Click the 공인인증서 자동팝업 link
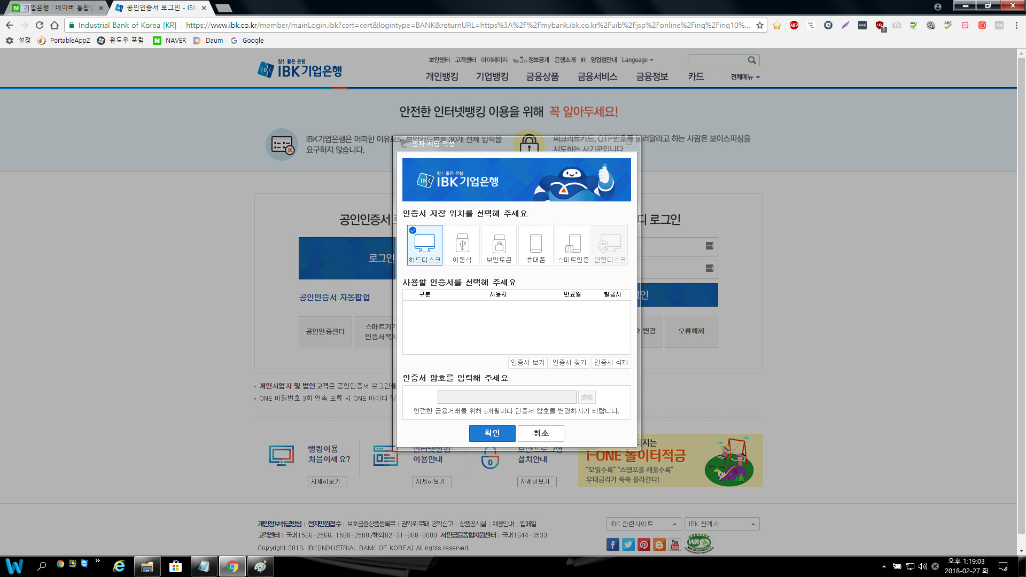Screen dimensions: 1026x577 coord(335,297)
